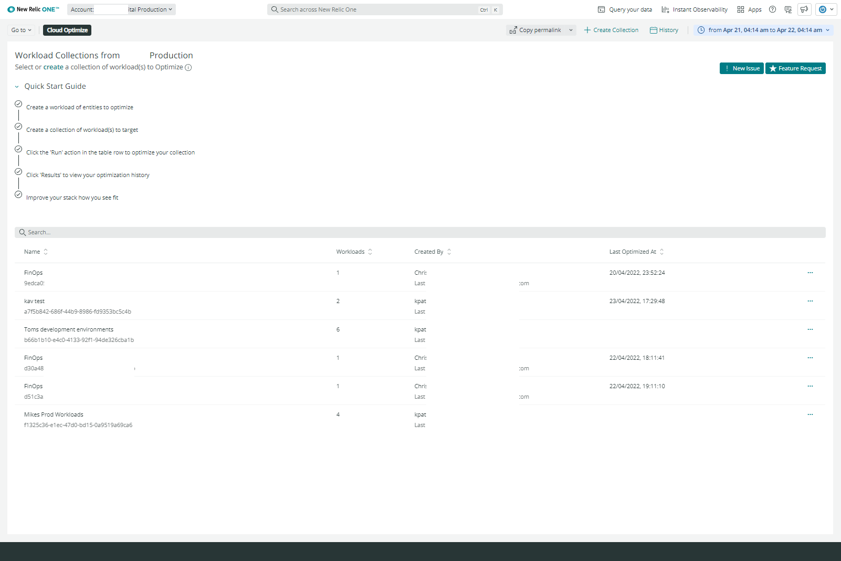
Task: Open the Go to dropdown
Action: pos(22,30)
